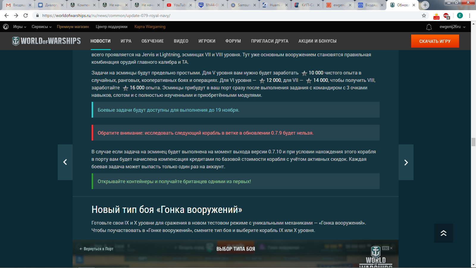Screen dimensions: 476x268
Task: Click the URL address bar
Action: [x=208, y=15]
